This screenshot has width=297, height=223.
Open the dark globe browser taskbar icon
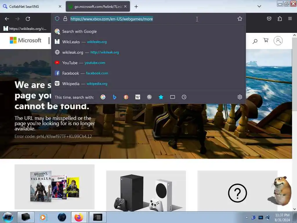pos(62,217)
